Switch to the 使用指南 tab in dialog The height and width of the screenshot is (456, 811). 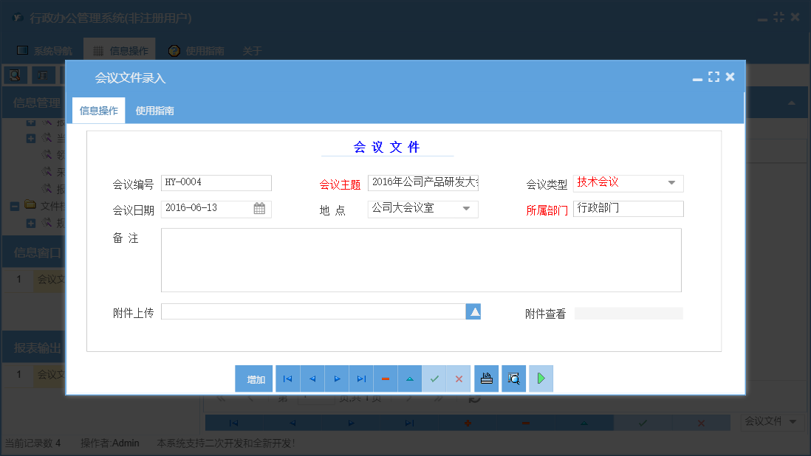coord(154,110)
